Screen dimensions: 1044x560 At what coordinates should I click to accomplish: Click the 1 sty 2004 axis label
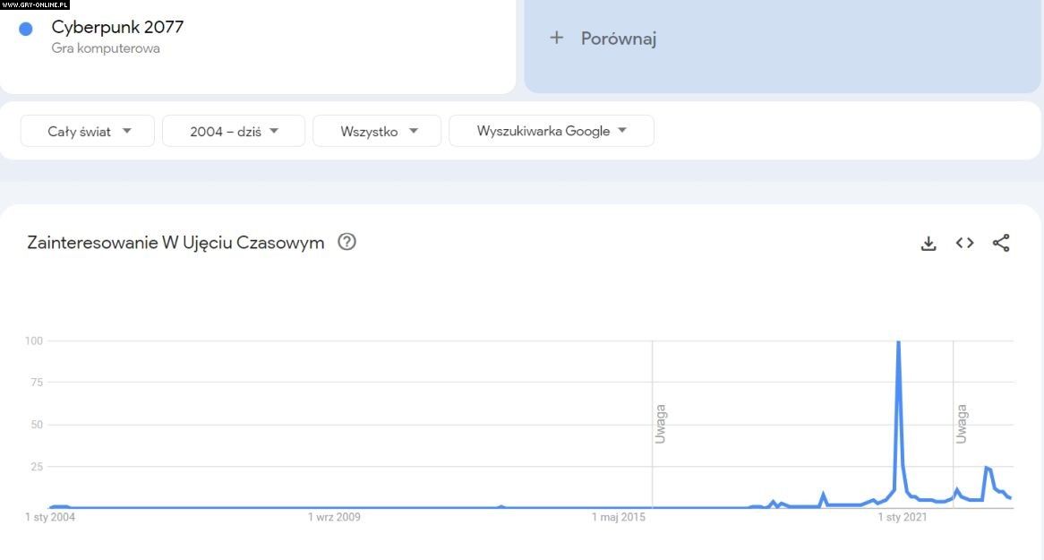click(x=50, y=517)
